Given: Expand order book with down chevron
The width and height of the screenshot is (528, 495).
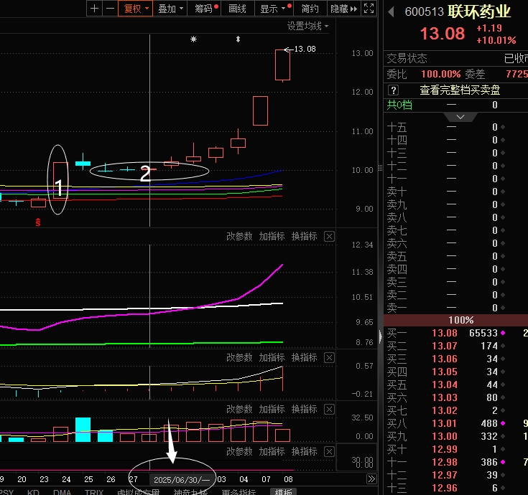Looking at the screenshot, I should [x=460, y=117].
